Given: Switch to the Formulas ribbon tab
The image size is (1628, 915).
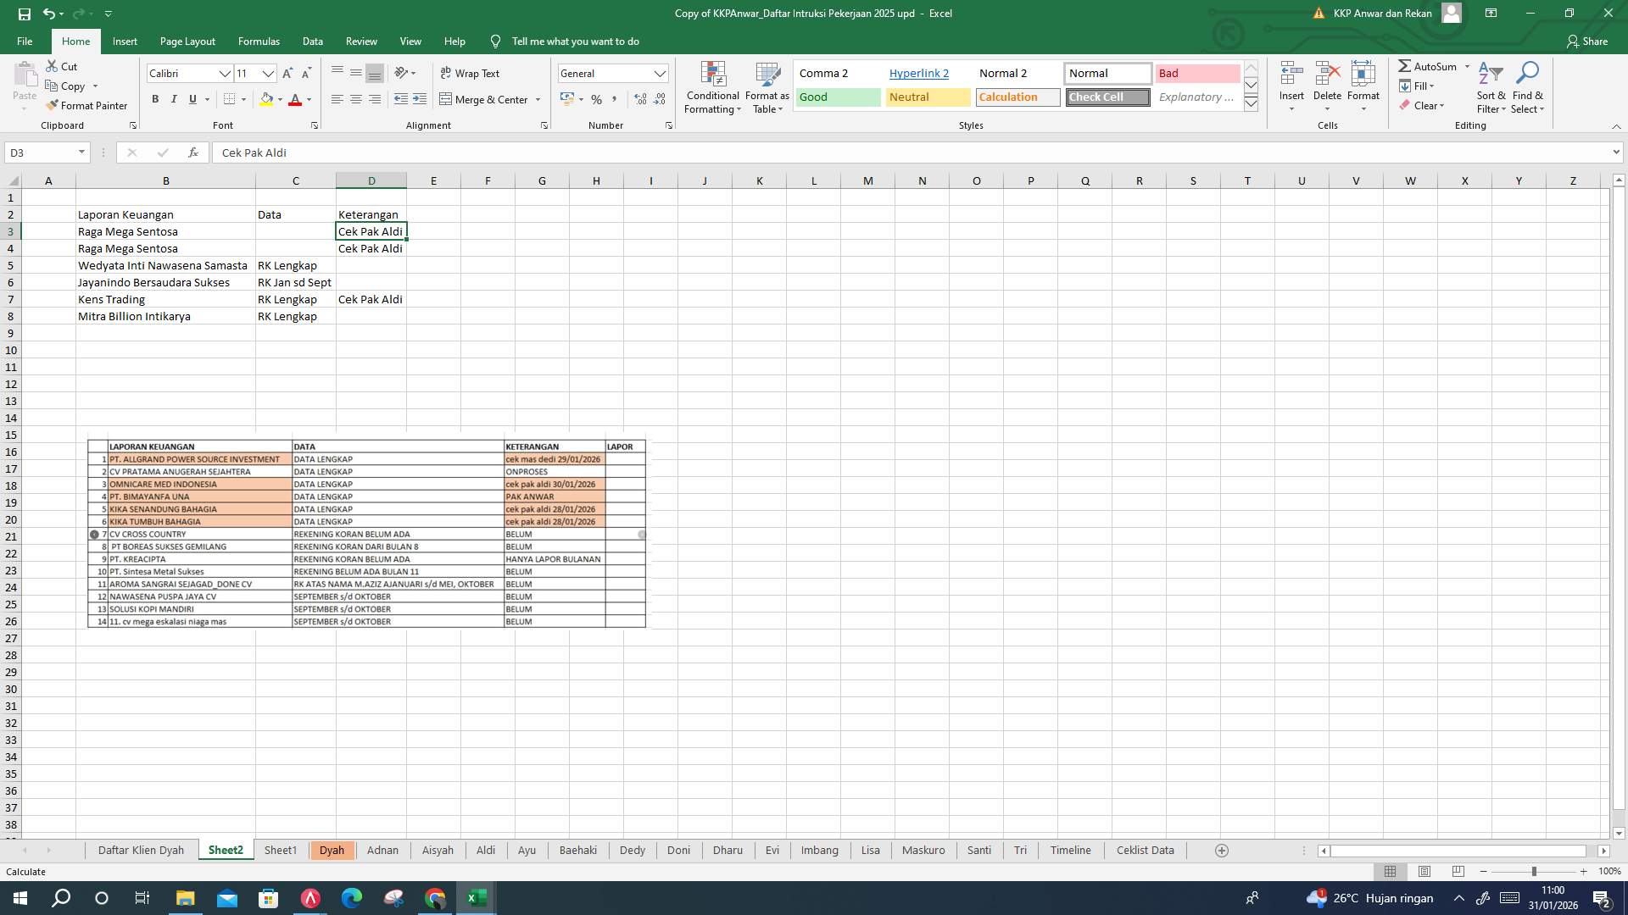Looking at the screenshot, I should point(259,41).
